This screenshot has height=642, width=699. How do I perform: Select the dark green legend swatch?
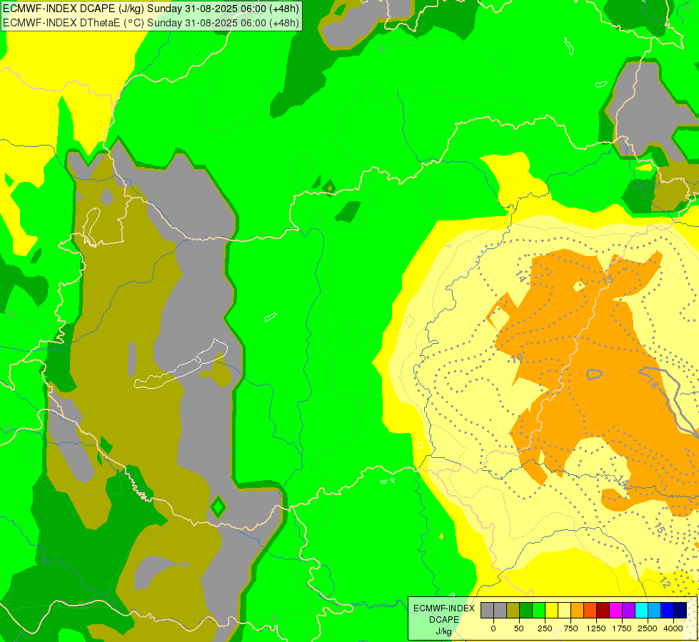(x=525, y=610)
